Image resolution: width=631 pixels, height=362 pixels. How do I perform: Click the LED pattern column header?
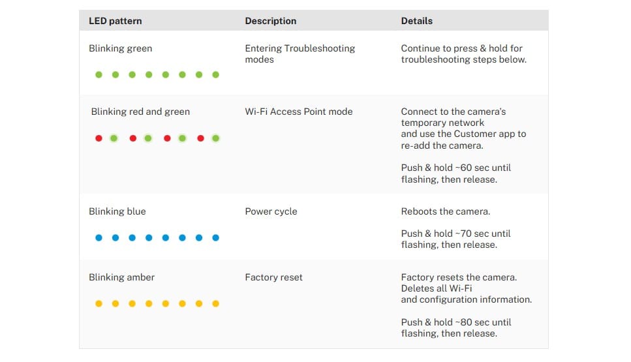115,21
